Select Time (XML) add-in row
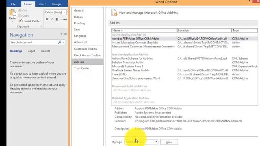 click(184, 74)
